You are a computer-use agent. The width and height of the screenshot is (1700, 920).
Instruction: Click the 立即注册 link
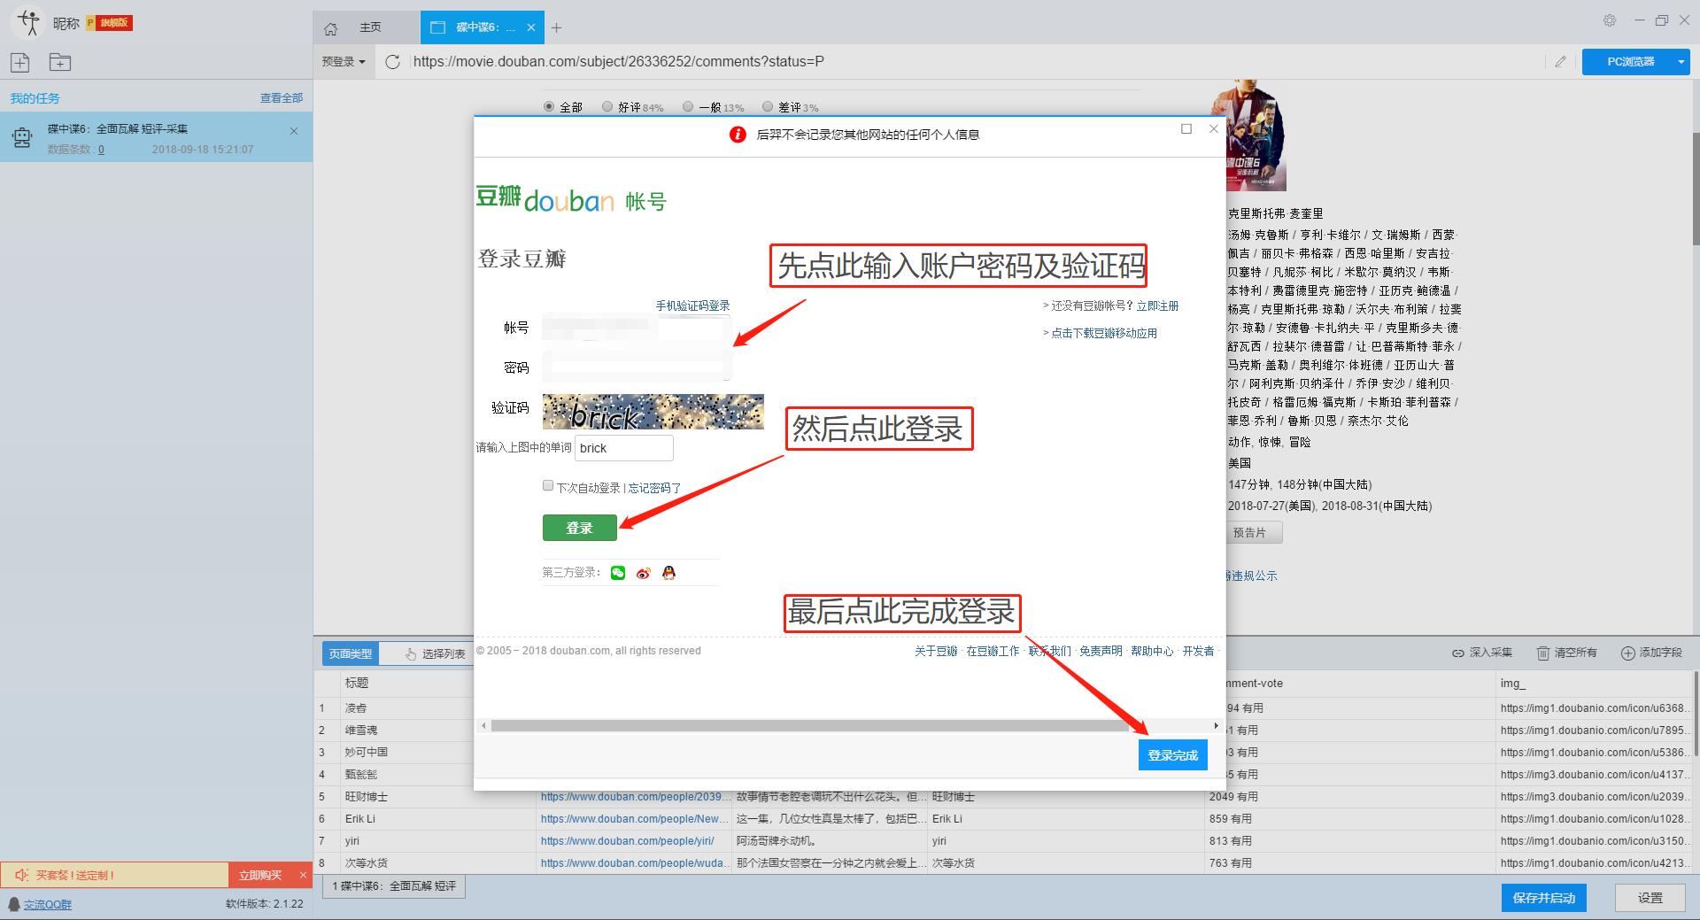(x=1157, y=305)
